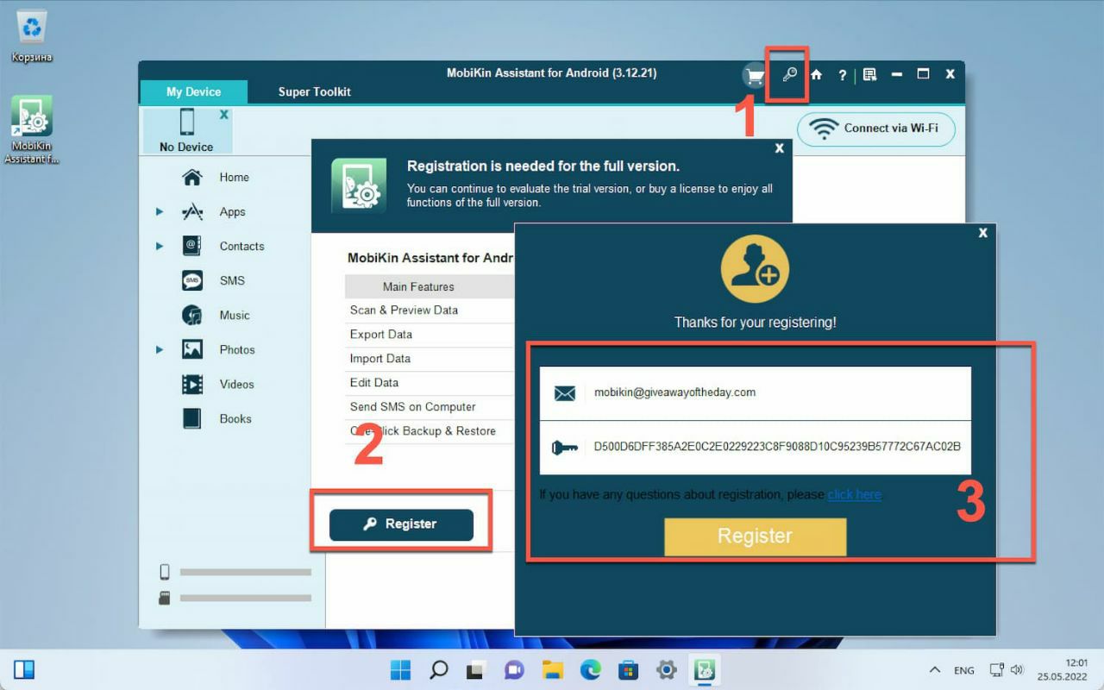The width and height of the screenshot is (1104, 690).
Task: Open Microsoft Edge from the taskbar
Action: 591,669
